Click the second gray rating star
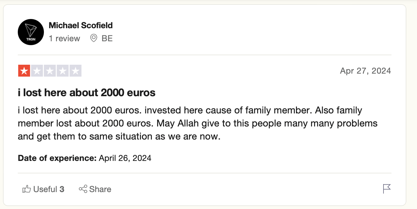The width and height of the screenshot is (417, 209). pos(37,71)
